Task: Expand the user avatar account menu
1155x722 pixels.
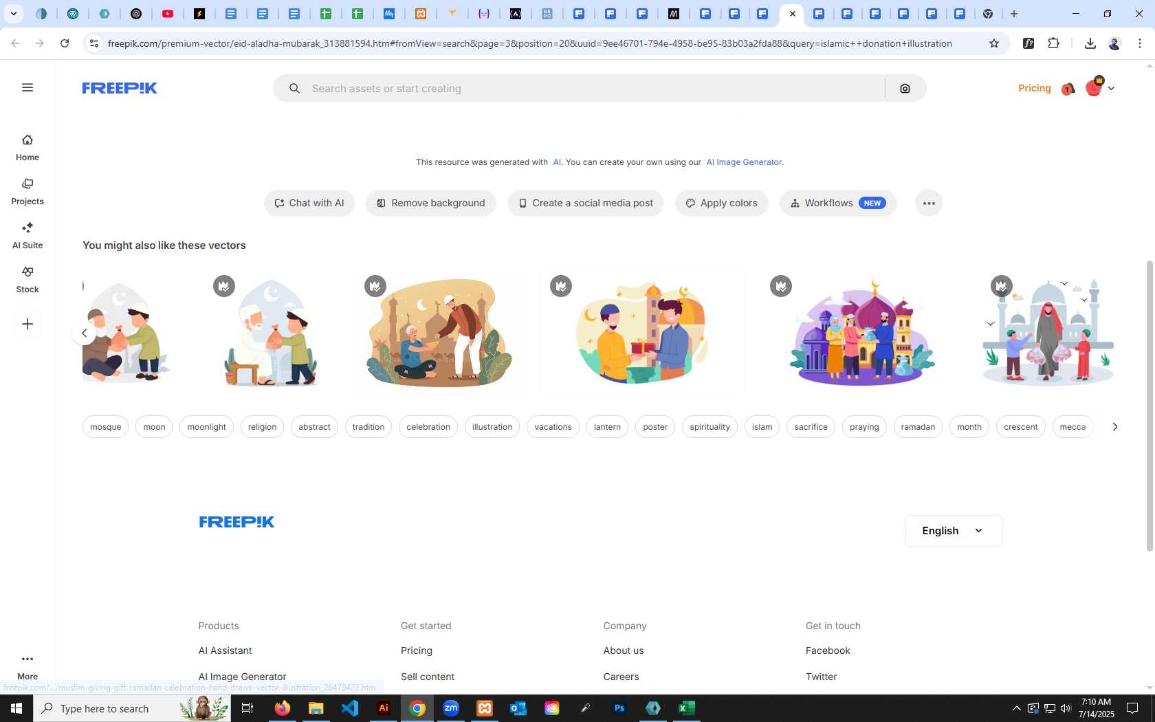Action: point(1100,88)
